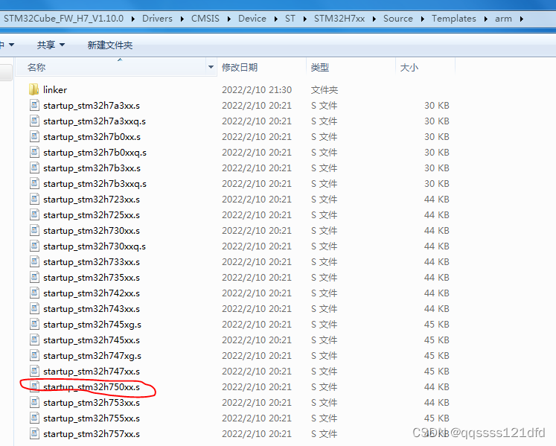
Task: Expand arrow after Device breadcrumb
Action: click(x=276, y=19)
